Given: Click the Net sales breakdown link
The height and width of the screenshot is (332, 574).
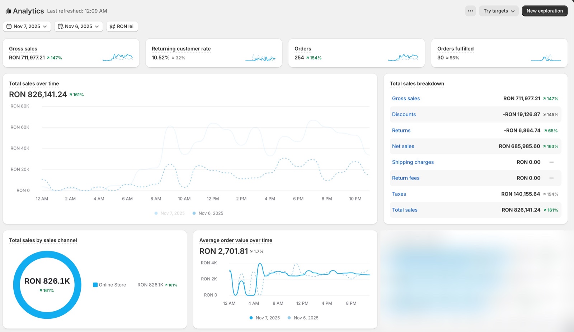Looking at the screenshot, I should 403,146.
